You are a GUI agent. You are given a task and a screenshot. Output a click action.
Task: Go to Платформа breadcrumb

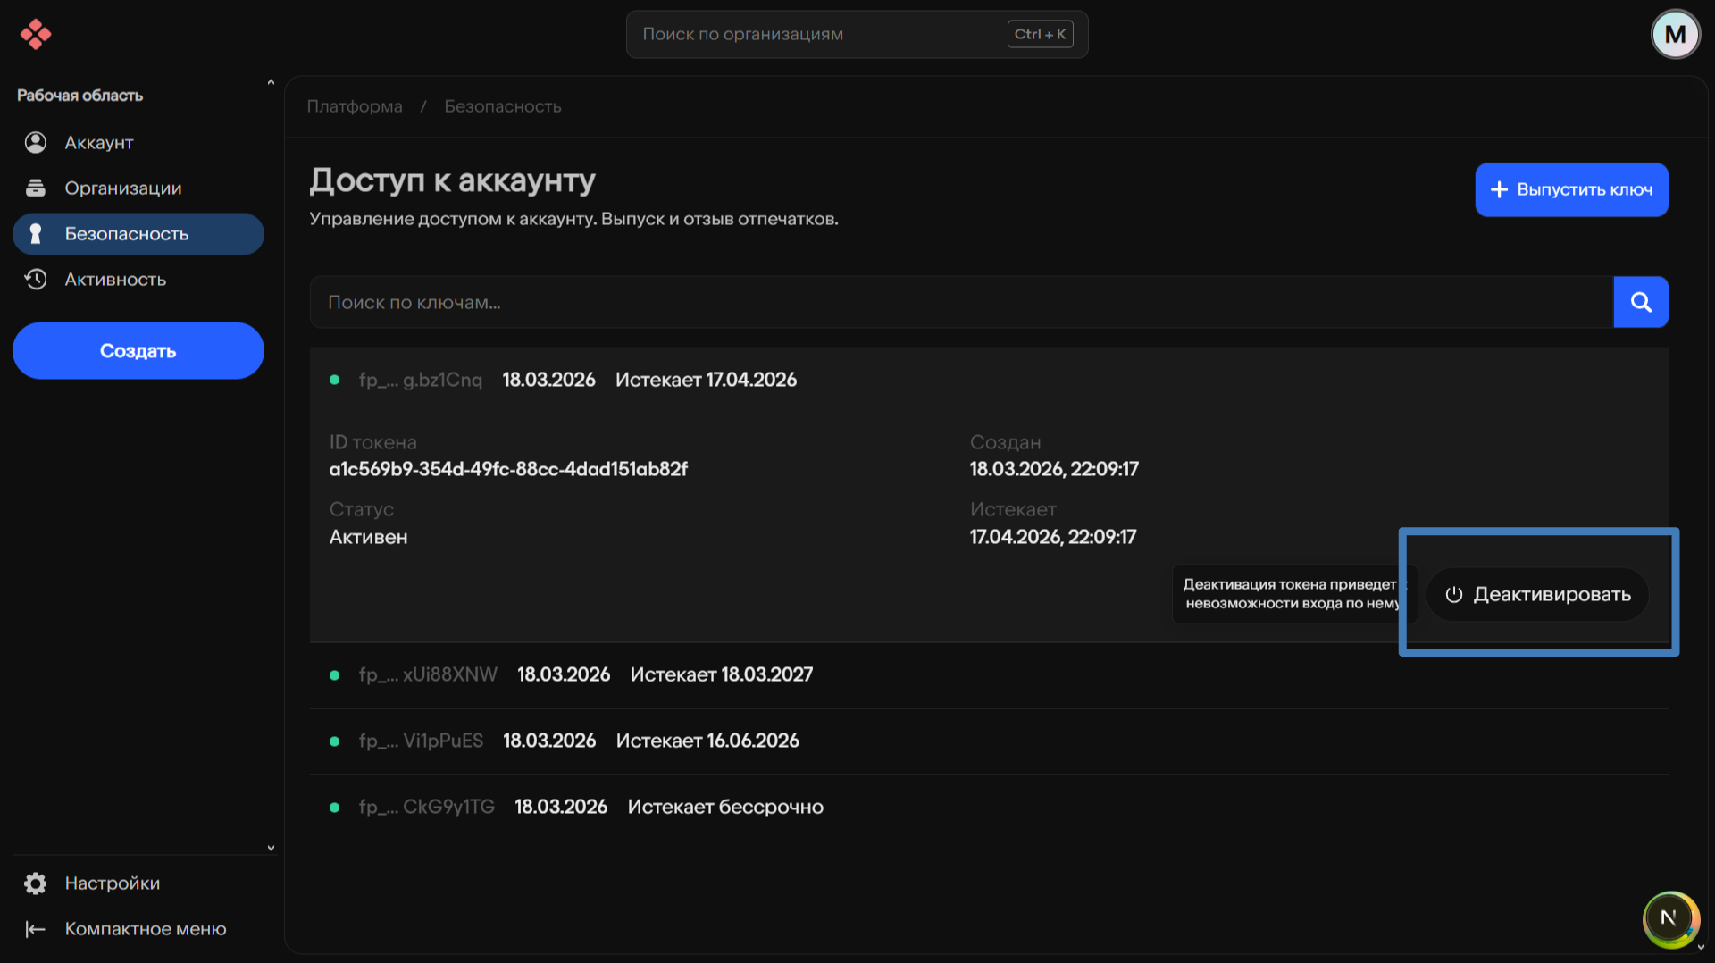tap(355, 106)
